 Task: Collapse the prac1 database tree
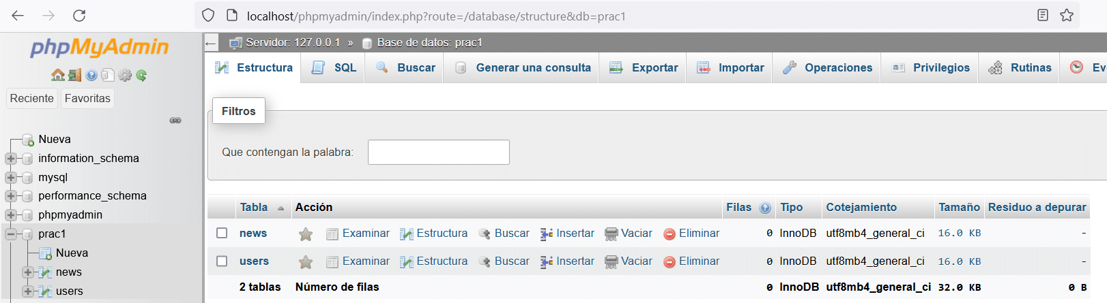click(10, 234)
